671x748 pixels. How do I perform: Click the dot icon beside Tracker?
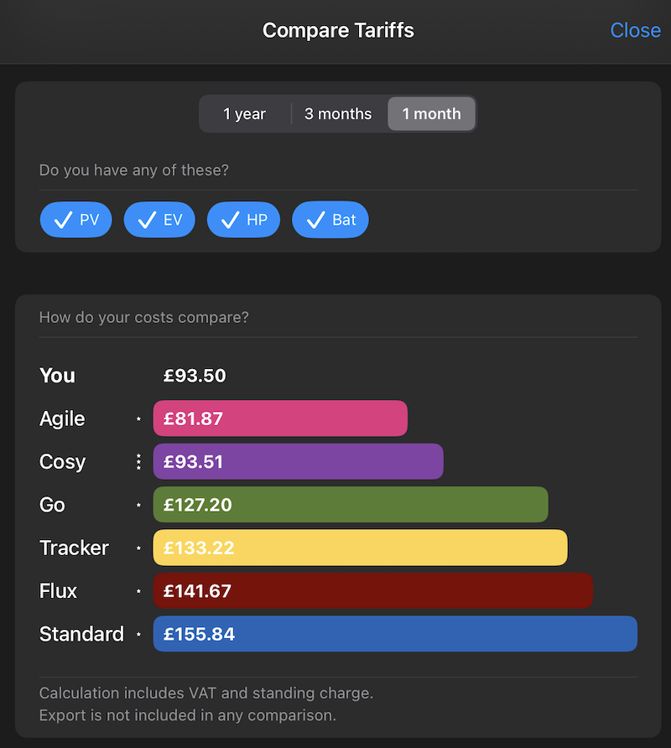(138, 548)
